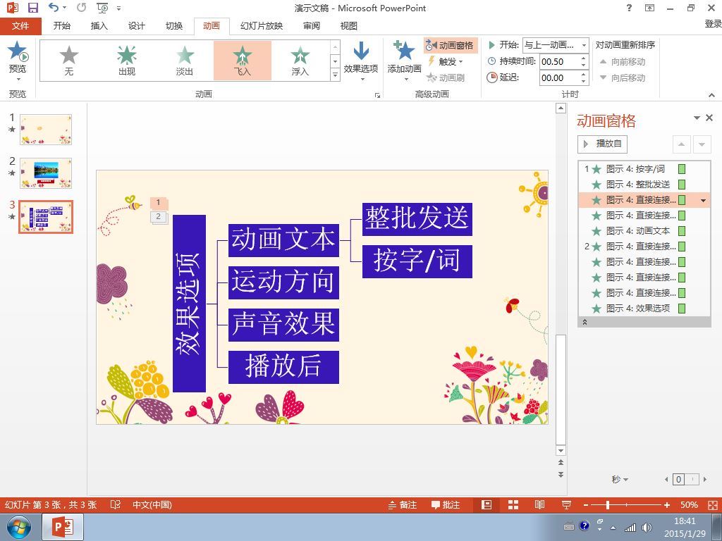Close the Animation Pane

pos(709,118)
